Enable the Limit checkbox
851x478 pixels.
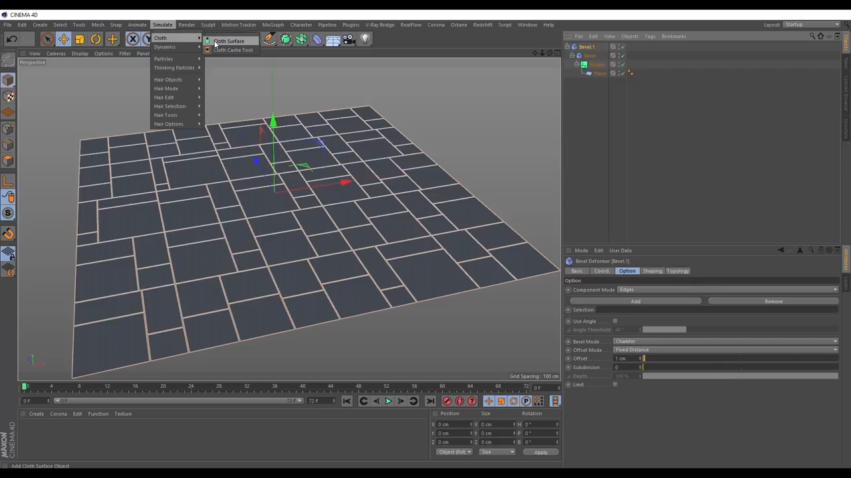(615, 384)
